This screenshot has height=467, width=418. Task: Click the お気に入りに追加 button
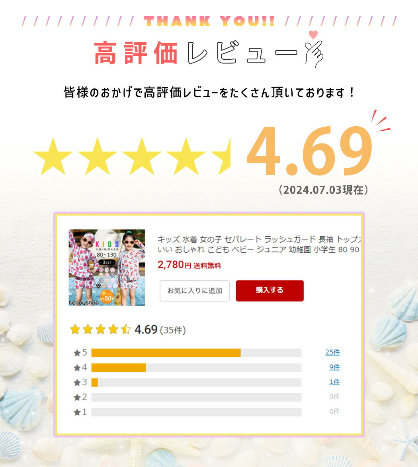click(195, 290)
